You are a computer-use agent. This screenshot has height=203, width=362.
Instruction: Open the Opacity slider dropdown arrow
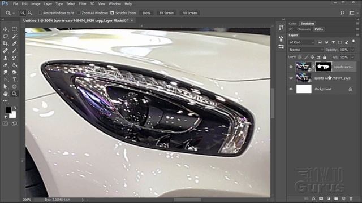[x=352, y=50]
